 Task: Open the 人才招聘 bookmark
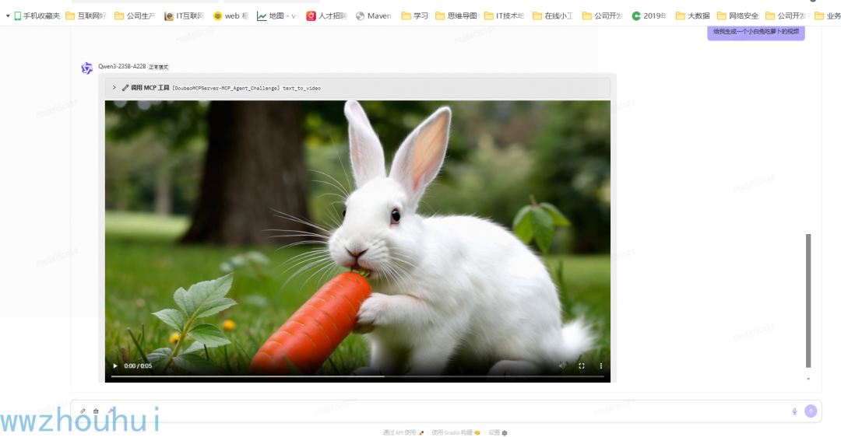(x=326, y=16)
